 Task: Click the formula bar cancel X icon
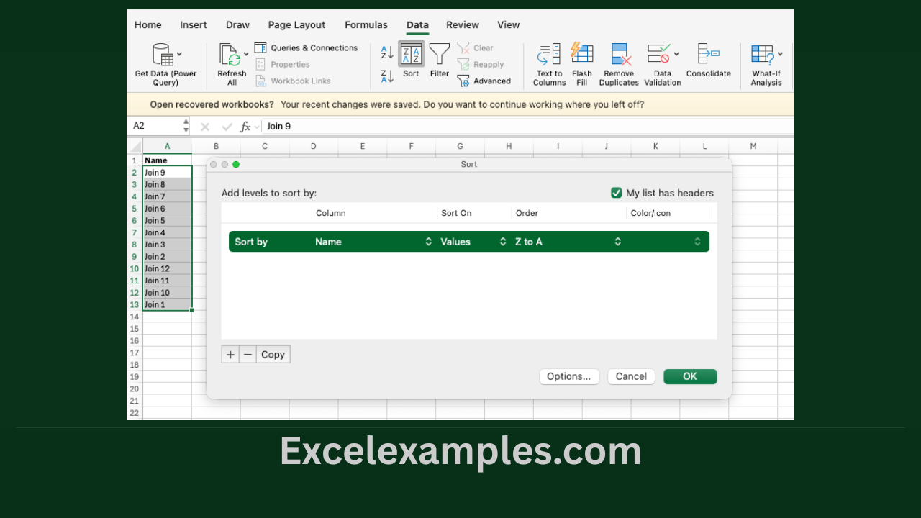205,127
